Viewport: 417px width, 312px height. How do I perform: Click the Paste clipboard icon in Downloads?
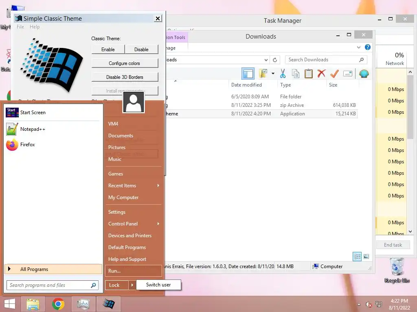click(309, 74)
